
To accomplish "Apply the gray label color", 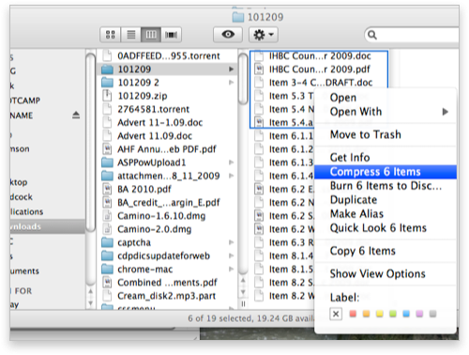I will [x=433, y=314].
